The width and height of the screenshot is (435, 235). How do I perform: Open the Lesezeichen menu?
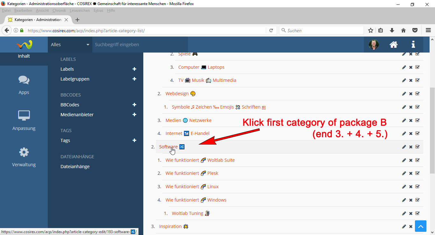point(80,11)
